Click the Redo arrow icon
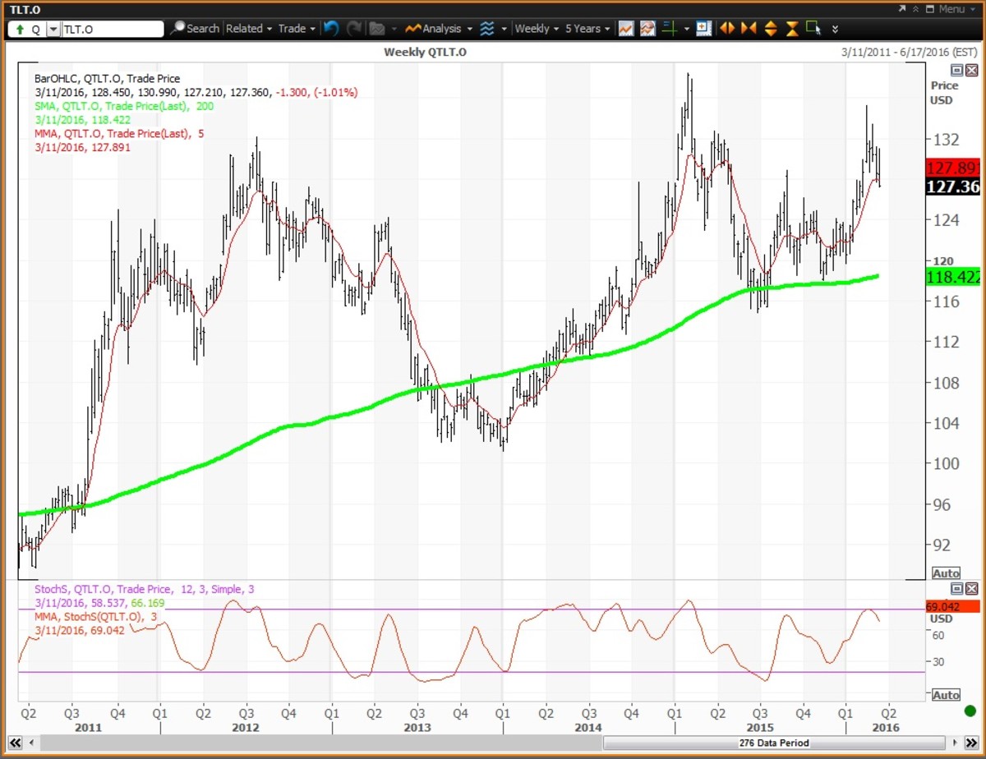The width and height of the screenshot is (986, 759). pyautogui.click(x=354, y=29)
